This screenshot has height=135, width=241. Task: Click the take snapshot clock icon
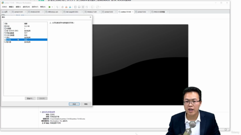pos(63,7)
